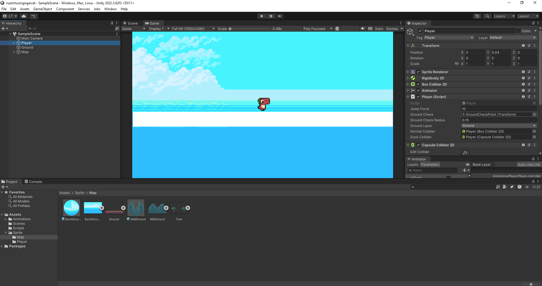Click the Step frame button
This screenshot has height=286, width=542.
point(279,16)
